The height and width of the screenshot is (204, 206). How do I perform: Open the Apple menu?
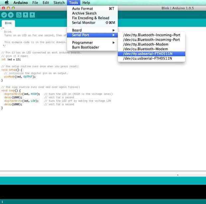[x=7, y=3]
